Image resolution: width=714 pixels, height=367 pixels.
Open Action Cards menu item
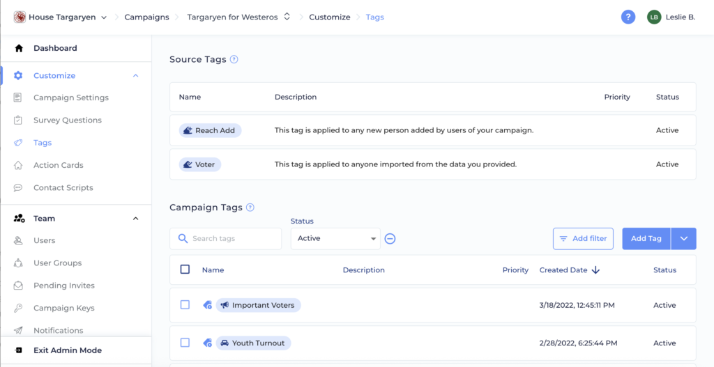coord(59,165)
